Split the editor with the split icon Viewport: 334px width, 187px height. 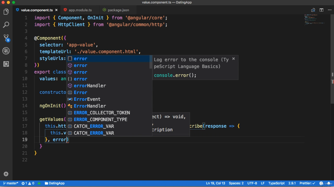pos(321,10)
